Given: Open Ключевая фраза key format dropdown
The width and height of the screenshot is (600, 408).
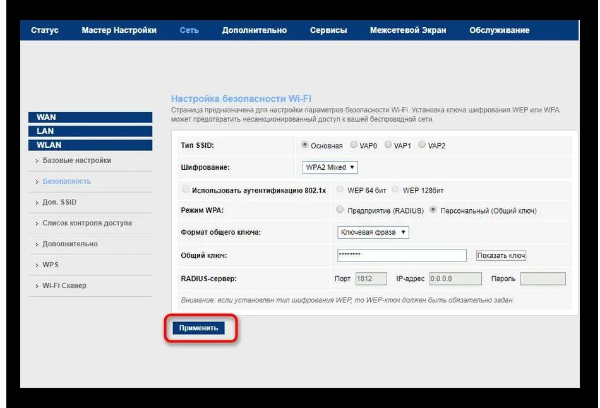Looking at the screenshot, I should coord(373,232).
